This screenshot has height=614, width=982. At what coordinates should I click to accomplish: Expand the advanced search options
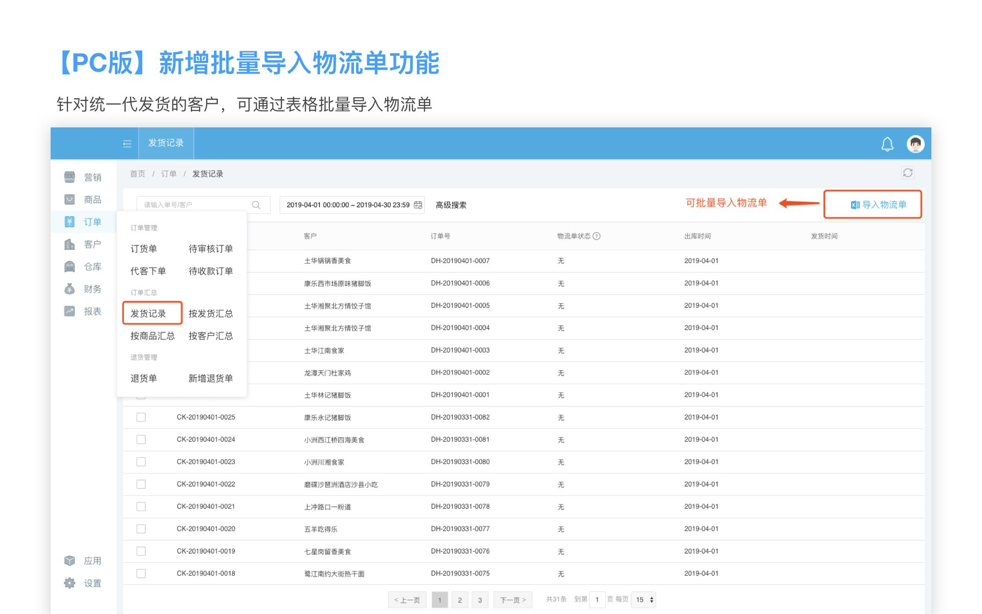coord(451,205)
